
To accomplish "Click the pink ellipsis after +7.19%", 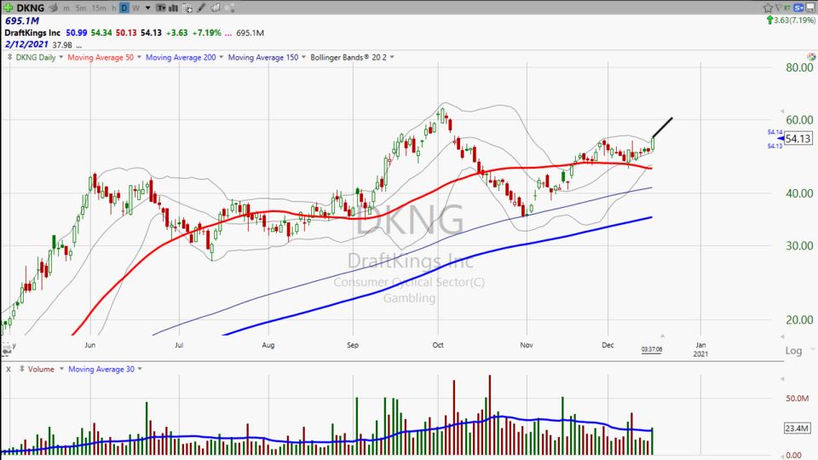I will 228,34.
